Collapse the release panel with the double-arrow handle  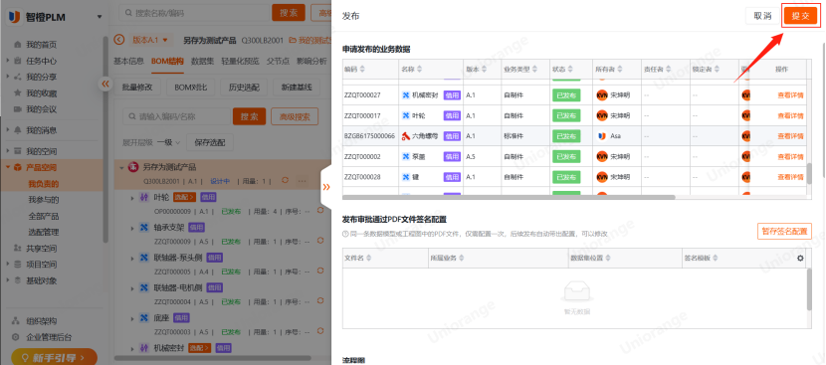pos(326,186)
